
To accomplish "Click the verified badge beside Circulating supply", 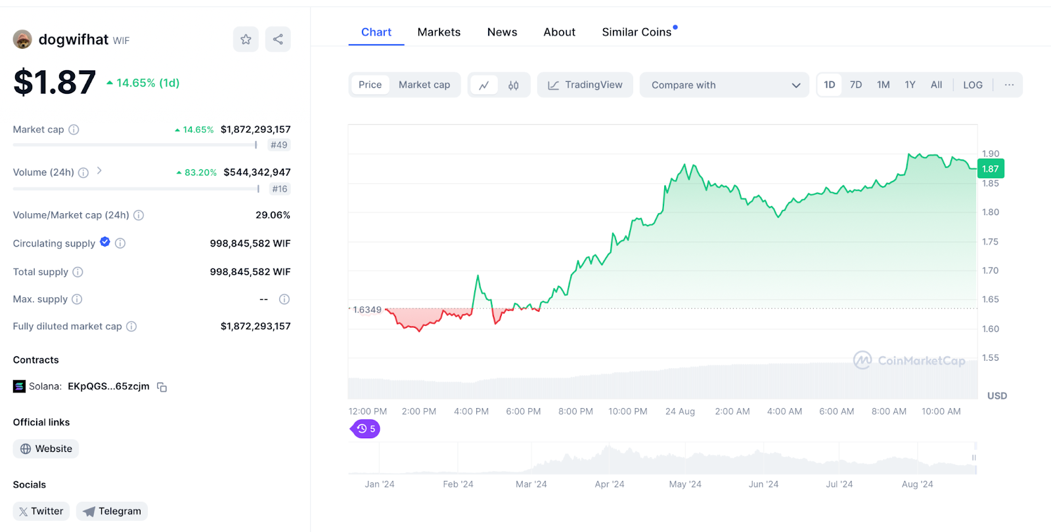I will pyautogui.click(x=105, y=242).
